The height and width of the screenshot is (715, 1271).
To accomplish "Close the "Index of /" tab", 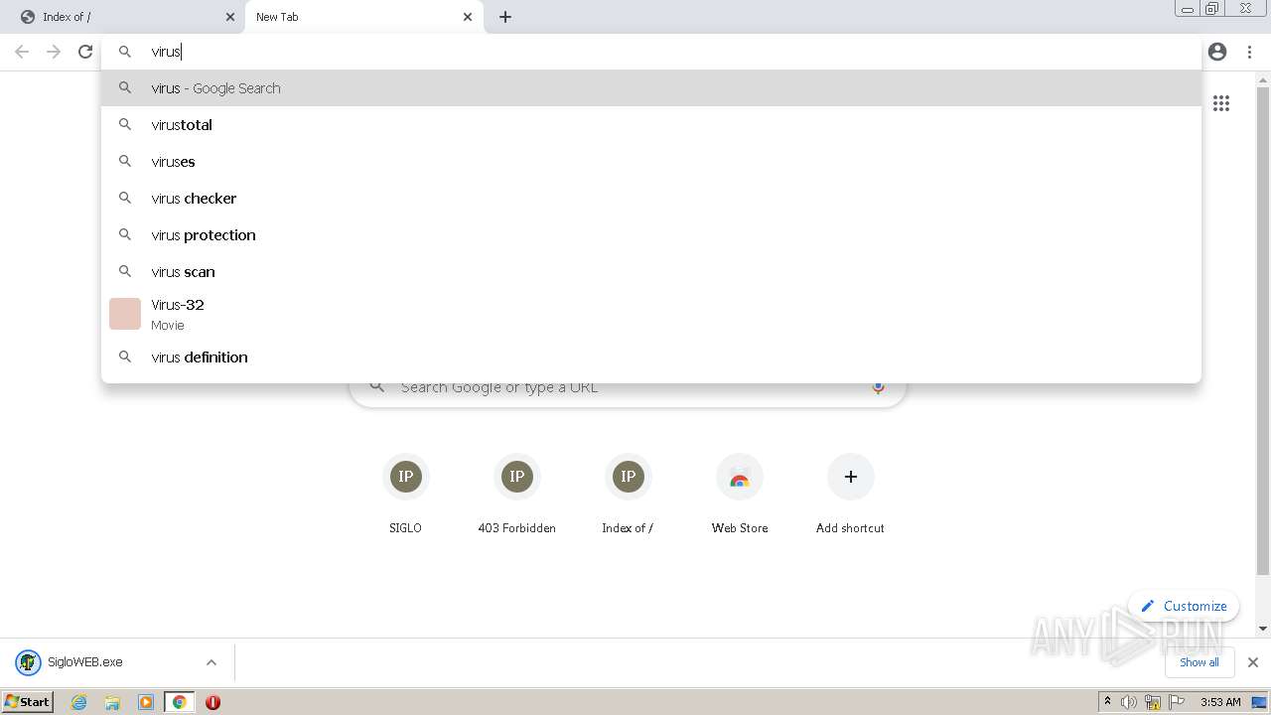I will pyautogui.click(x=230, y=17).
